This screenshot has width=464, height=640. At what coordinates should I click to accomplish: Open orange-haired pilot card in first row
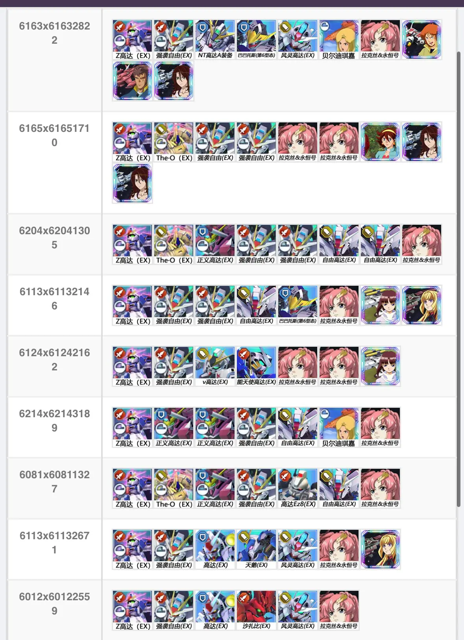(421, 40)
